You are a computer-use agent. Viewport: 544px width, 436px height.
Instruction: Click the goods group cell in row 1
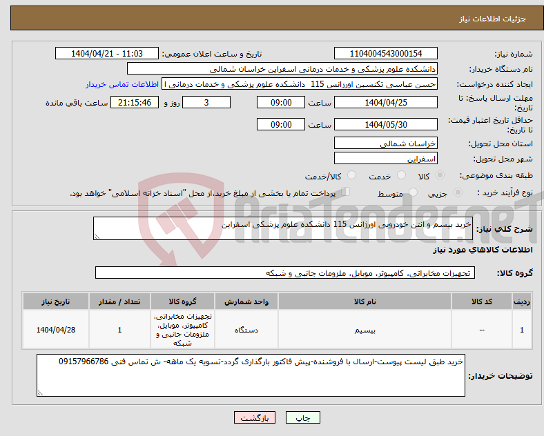[182, 329]
